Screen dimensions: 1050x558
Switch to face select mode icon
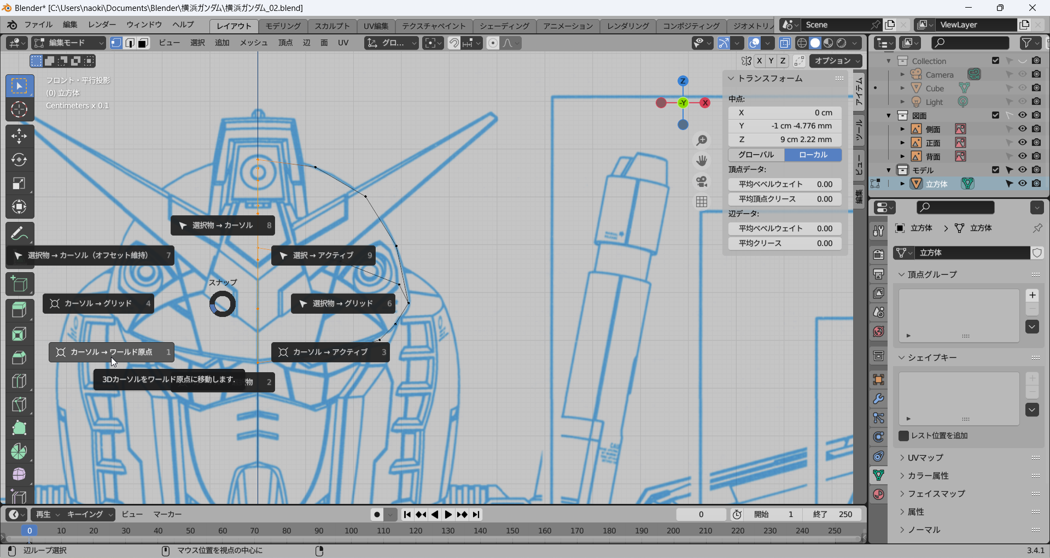(x=143, y=43)
